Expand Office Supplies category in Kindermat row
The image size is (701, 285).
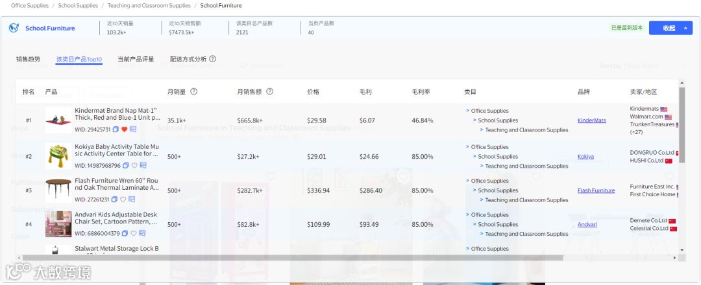(467, 111)
